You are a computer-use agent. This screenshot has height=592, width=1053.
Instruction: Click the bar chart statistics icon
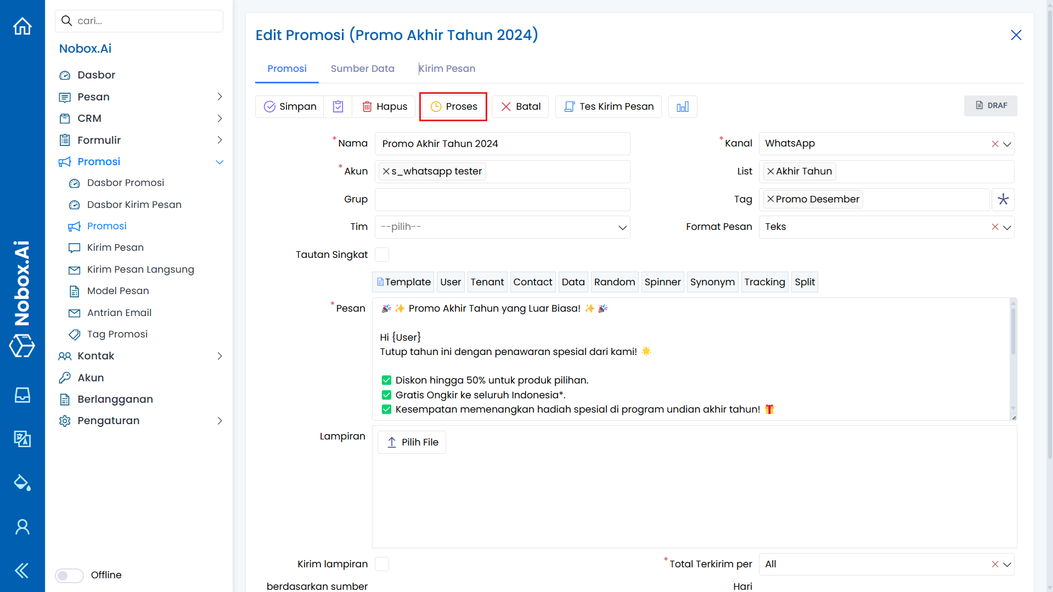683,106
